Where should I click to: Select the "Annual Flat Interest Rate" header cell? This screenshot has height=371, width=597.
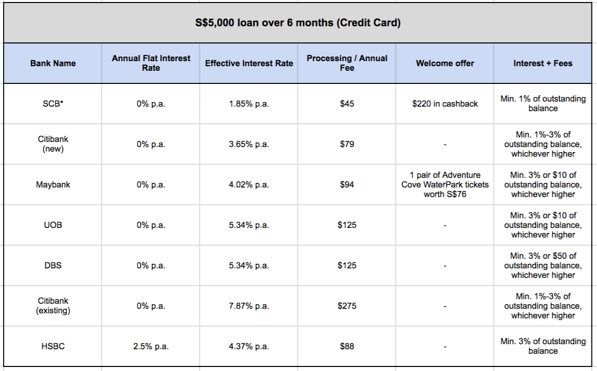point(151,63)
